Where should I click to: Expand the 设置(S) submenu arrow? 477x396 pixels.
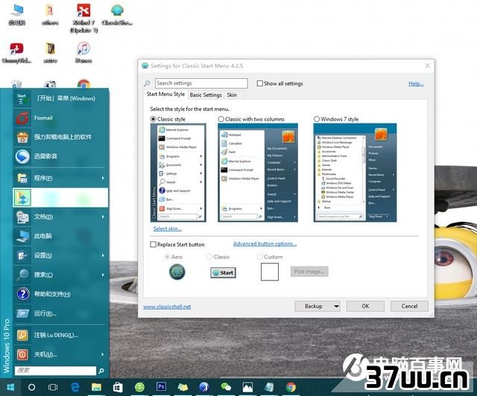tap(103, 255)
